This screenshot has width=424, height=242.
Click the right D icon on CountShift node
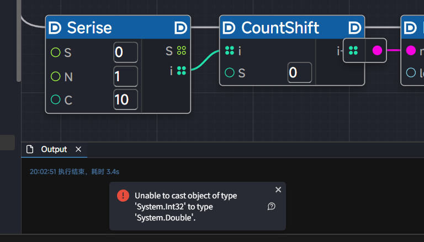click(355, 28)
